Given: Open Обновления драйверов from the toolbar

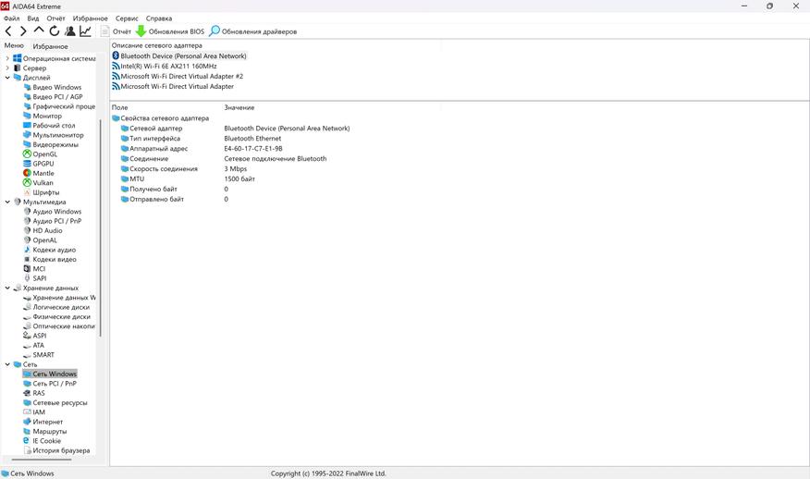Looking at the screenshot, I should tap(253, 31).
